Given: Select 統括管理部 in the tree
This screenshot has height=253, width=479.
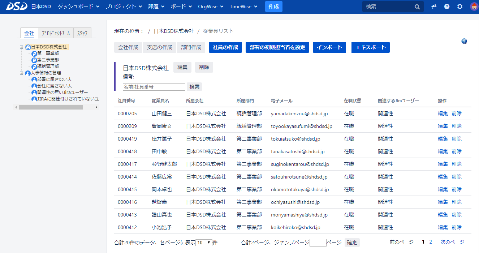Looking at the screenshot, I should tap(48, 67).
